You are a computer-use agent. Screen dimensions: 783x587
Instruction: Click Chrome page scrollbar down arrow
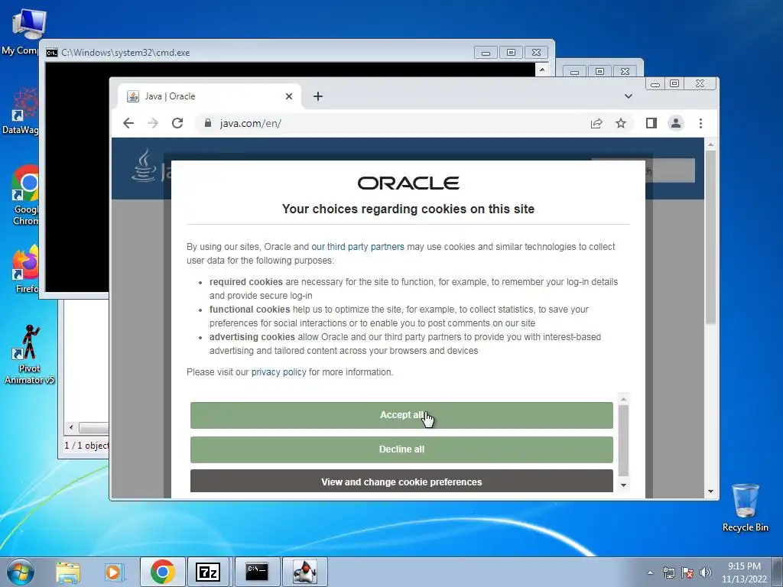(x=710, y=491)
